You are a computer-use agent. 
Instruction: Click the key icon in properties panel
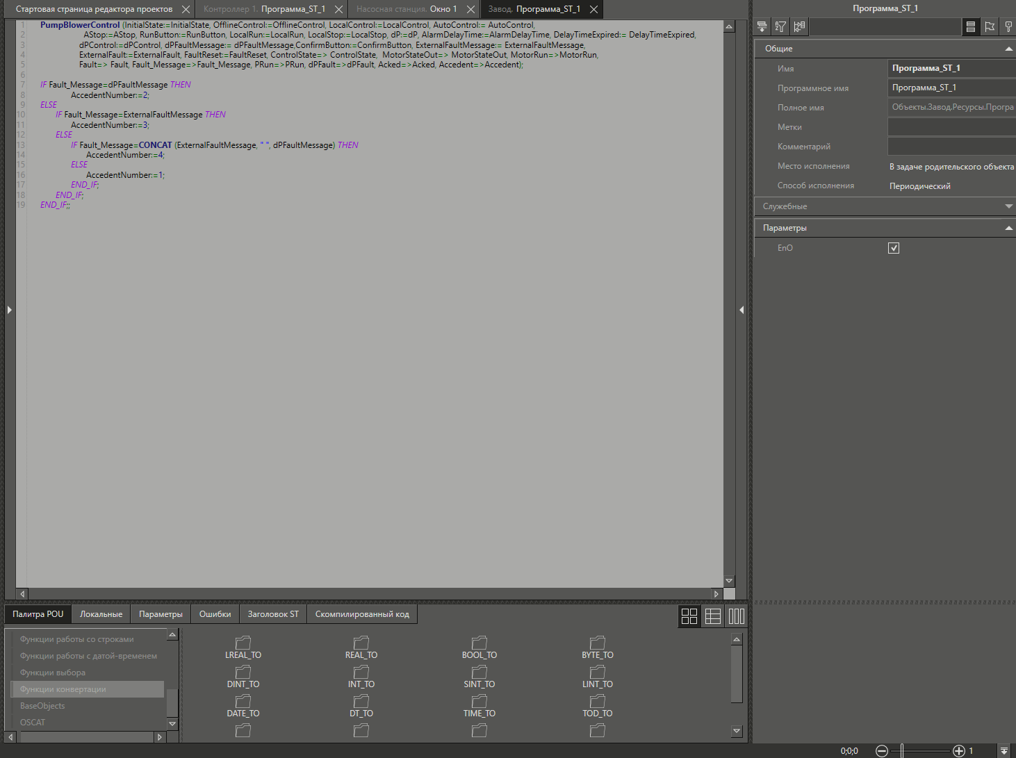click(x=1008, y=26)
